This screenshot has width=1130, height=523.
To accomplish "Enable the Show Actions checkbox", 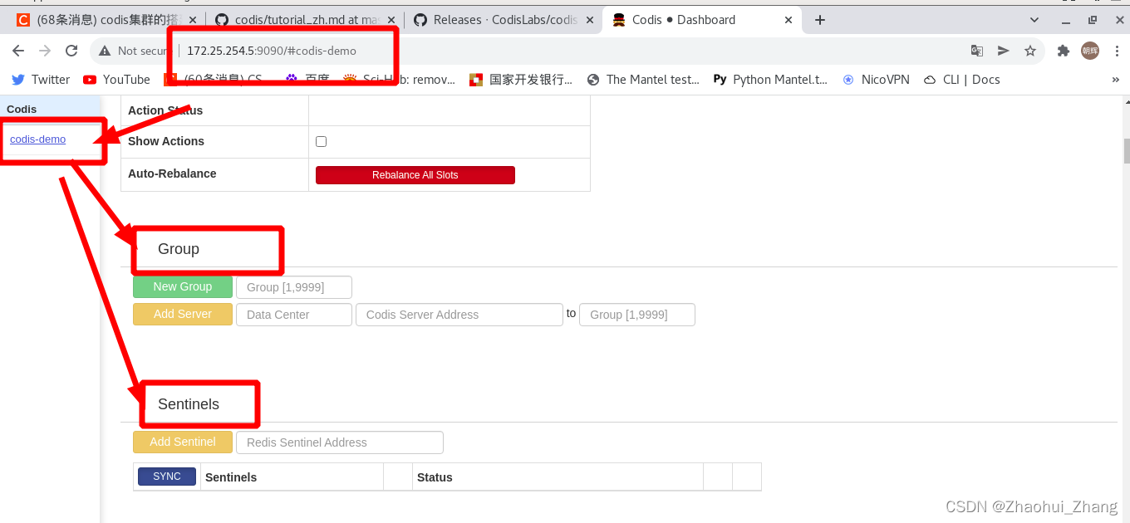I will pos(321,141).
